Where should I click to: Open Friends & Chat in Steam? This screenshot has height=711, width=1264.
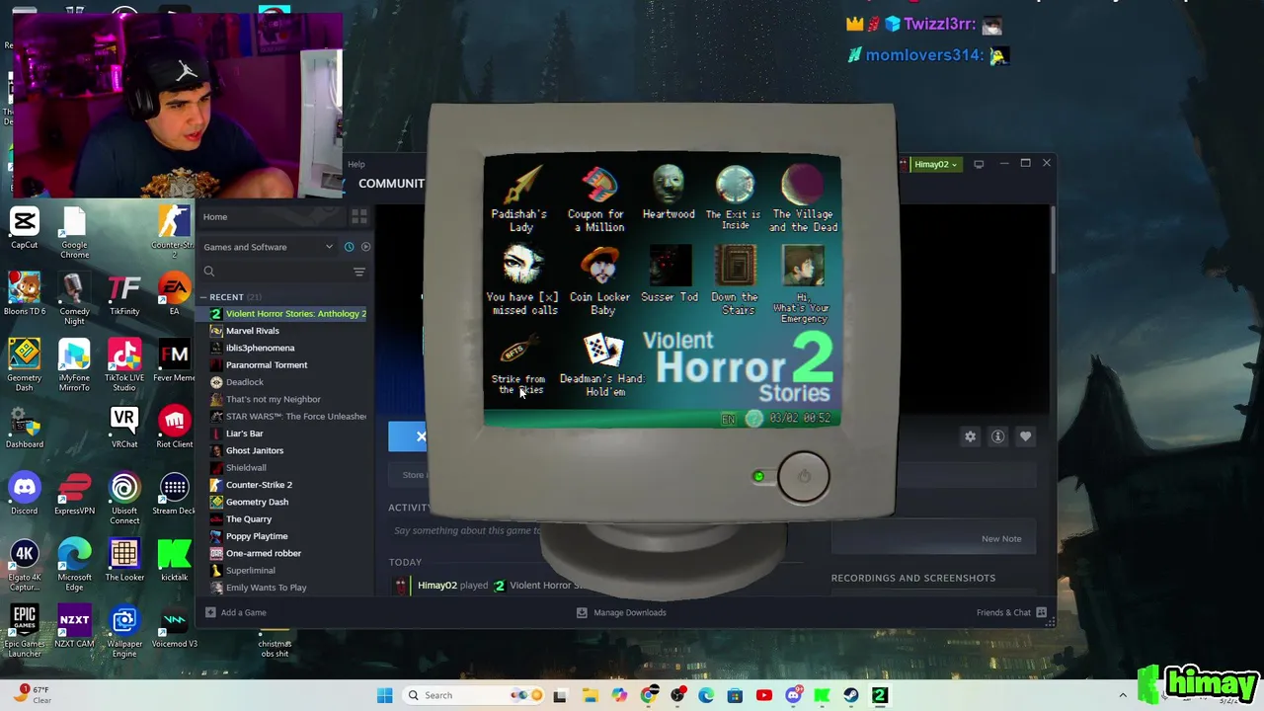coord(1011,612)
